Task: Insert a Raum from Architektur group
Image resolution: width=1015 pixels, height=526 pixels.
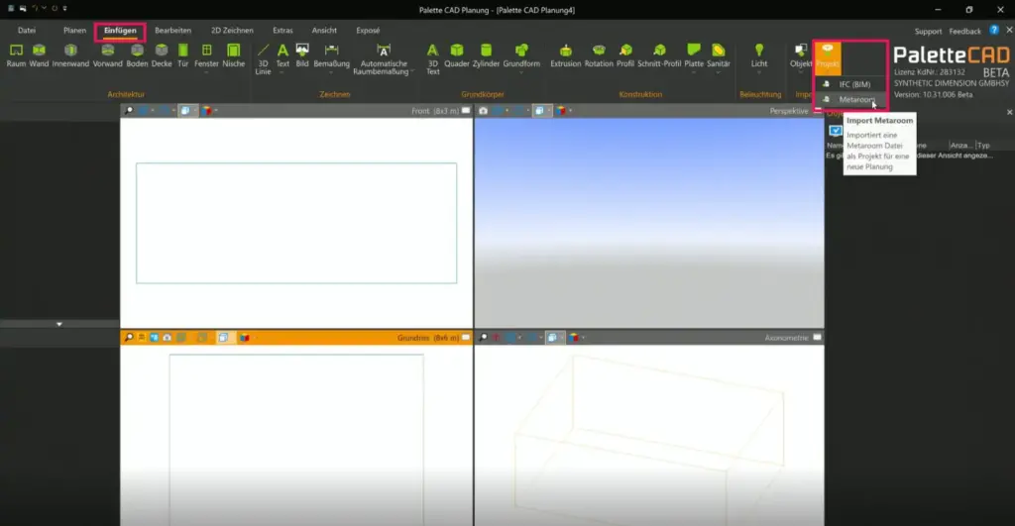Action: 16,55
